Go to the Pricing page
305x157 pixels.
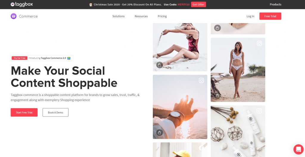point(162,16)
